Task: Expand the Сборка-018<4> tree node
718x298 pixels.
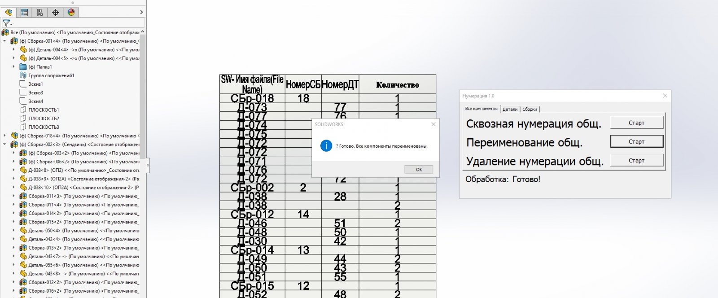Action: pos(5,136)
